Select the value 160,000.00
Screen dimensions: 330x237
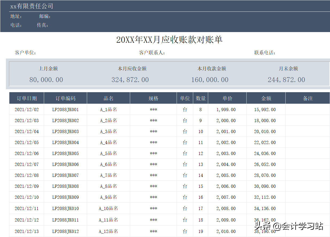[210, 80]
